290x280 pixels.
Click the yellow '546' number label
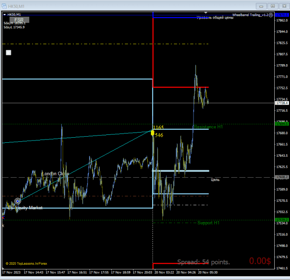point(159,135)
